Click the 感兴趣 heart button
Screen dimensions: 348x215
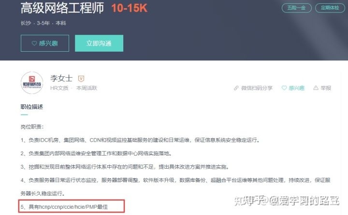pyautogui.click(x=45, y=43)
